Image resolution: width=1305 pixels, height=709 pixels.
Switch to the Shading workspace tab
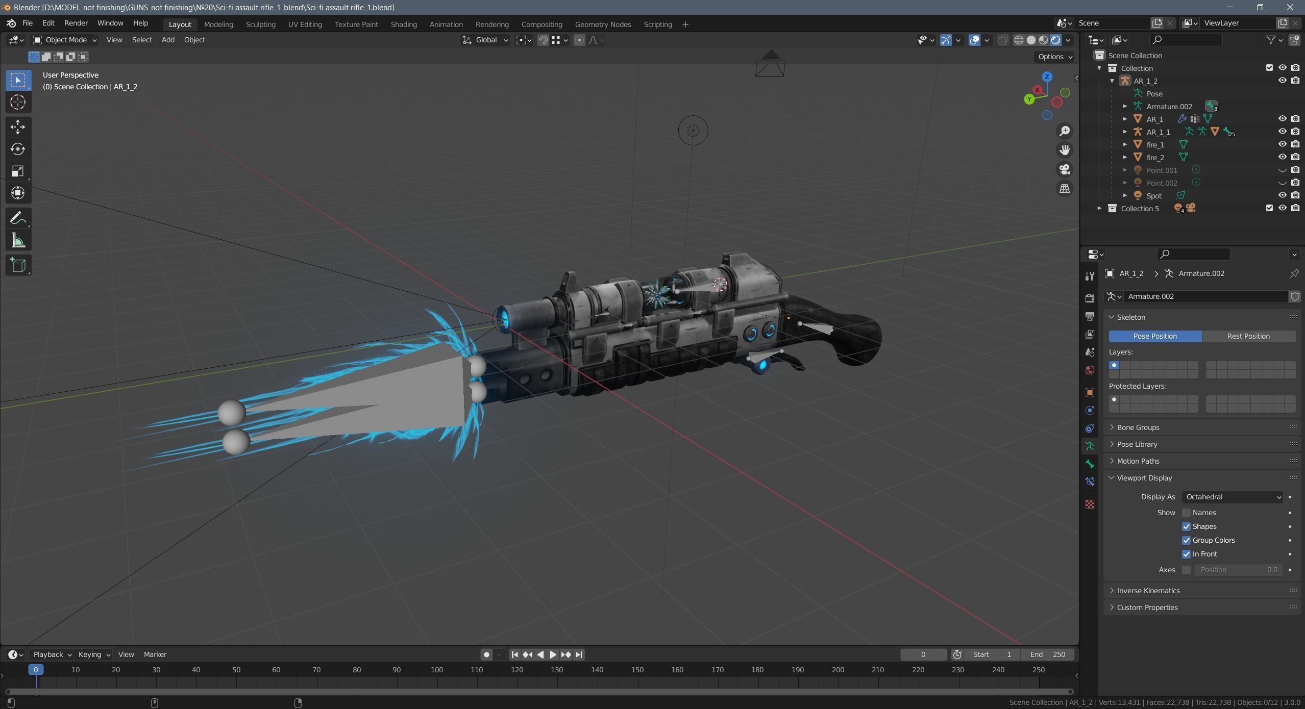click(x=403, y=24)
